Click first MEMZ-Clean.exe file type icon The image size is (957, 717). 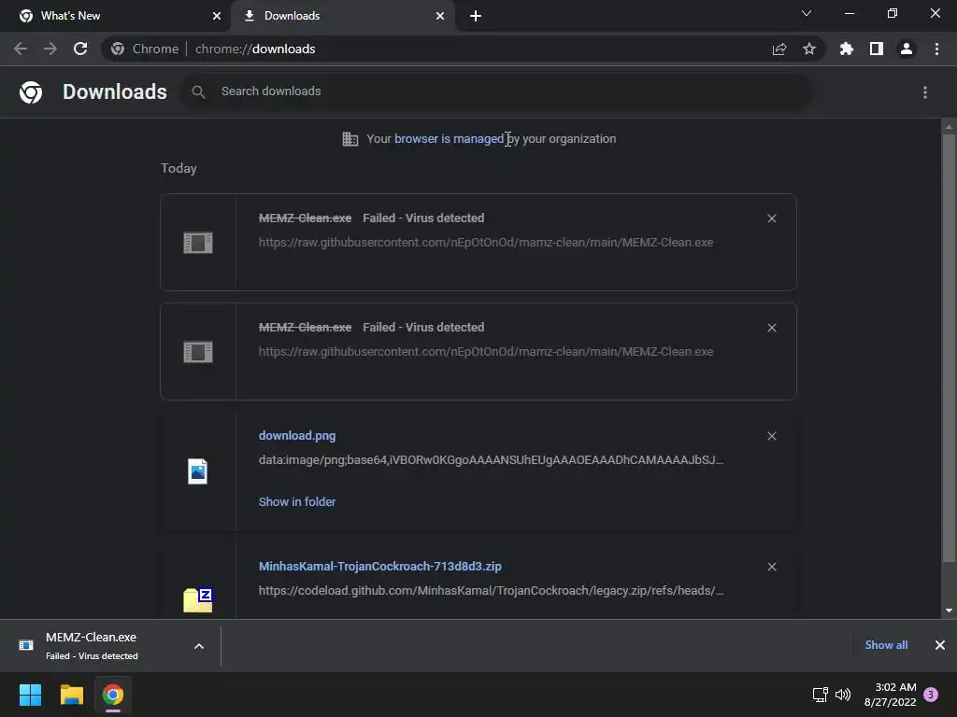pos(198,243)
